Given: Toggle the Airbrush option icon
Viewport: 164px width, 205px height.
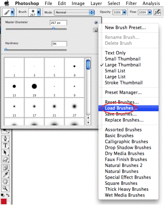Looking at the screenshot, I should coord(157,12).
